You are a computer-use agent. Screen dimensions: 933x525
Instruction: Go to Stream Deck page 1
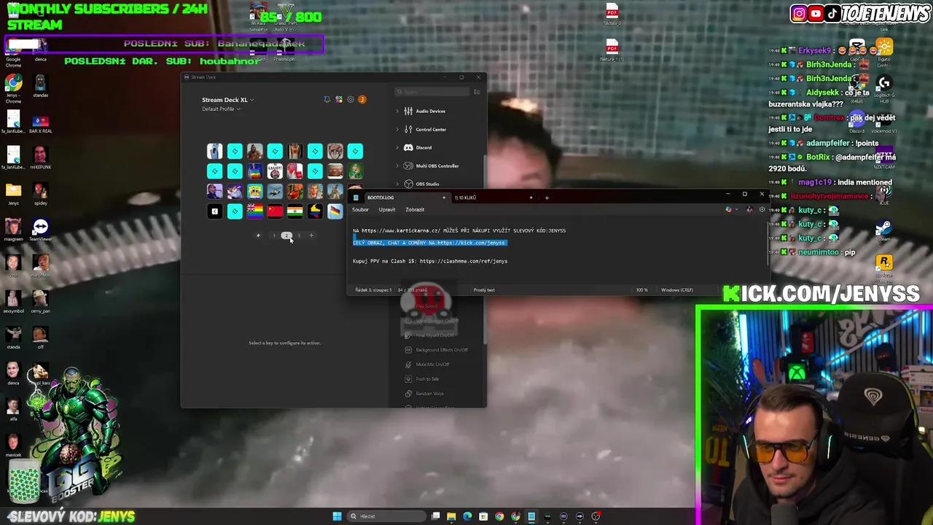(x=274, y=236)
